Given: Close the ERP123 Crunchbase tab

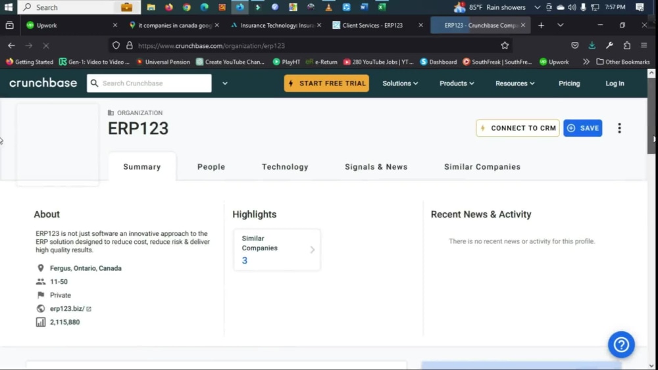Looking at the screenshot, I should [x=523, y=26].
